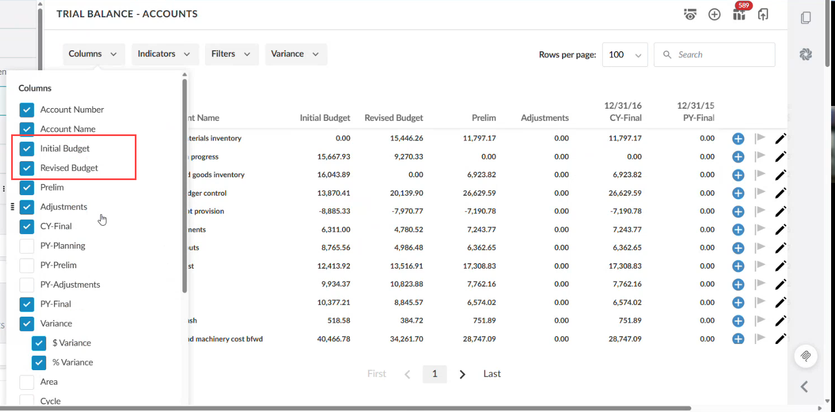Click the magnifier icon in Search box
The height and width of the screenshot is (412, 835).
click(x=667, y=55)
